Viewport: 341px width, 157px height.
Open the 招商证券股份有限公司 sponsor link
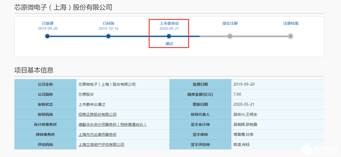(x=97, y=114)
